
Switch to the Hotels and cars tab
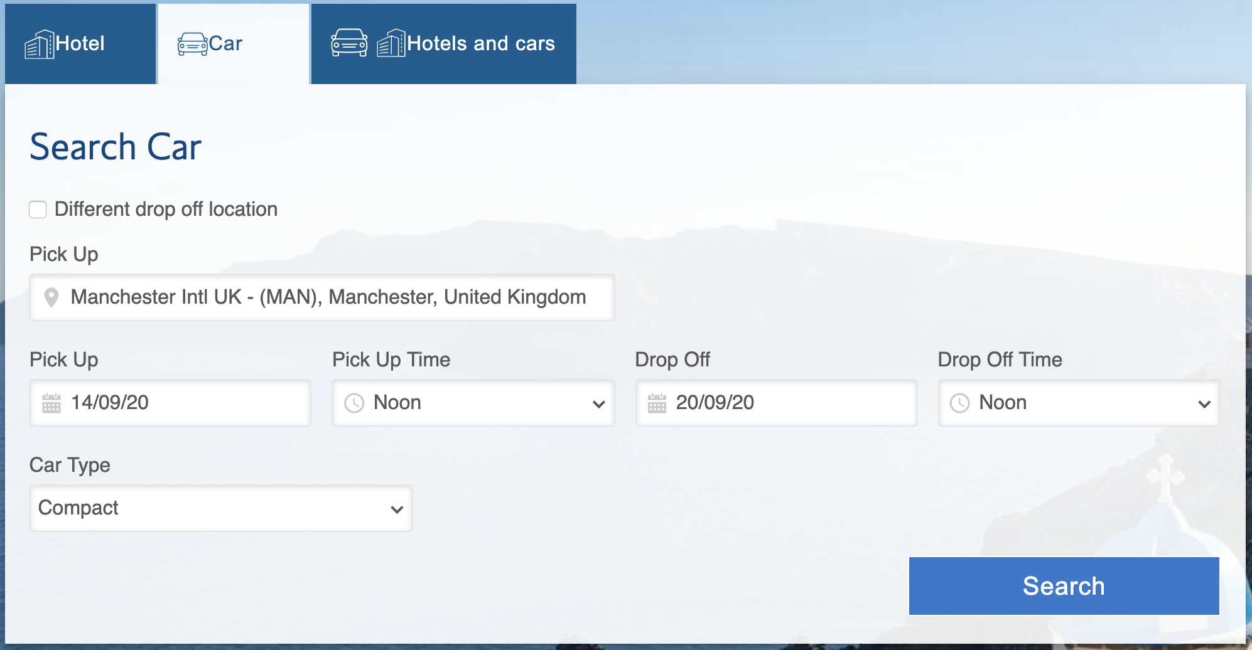coord(444,44)
